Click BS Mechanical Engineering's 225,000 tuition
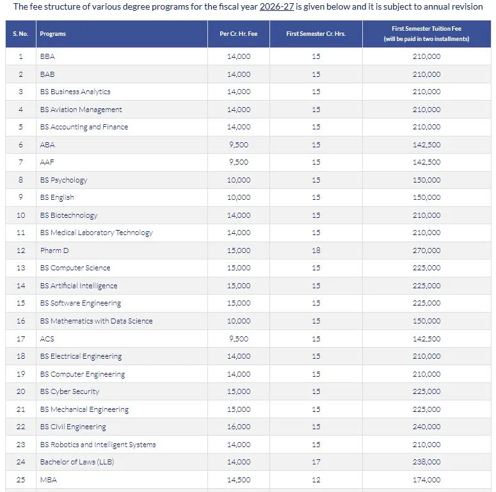 point(426,409)
